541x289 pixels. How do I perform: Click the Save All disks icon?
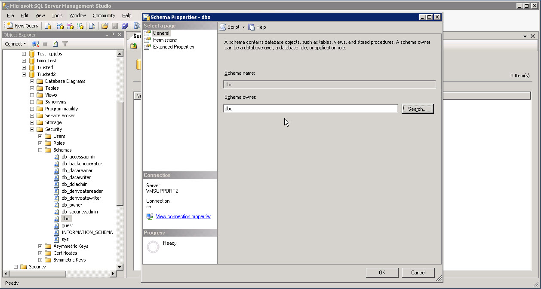[124, 26]
